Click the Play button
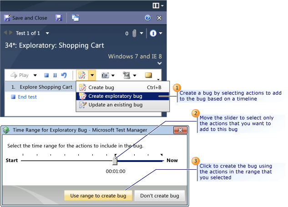This screenshot has width=288, height=207. (x=20, y=75)
